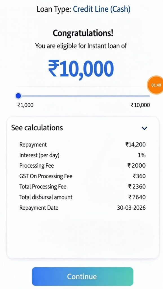Click GST On Processing Fee row
The width and height of the screenshot is (163, 289).
tap(46, 176)
